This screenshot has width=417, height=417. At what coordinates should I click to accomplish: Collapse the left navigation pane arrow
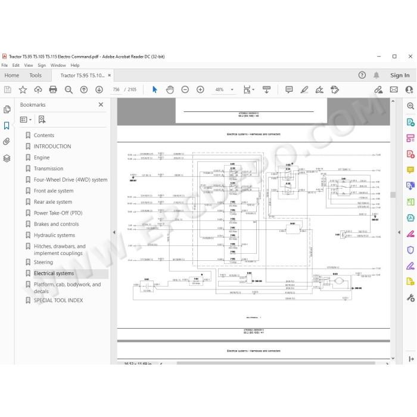(114, 232)
